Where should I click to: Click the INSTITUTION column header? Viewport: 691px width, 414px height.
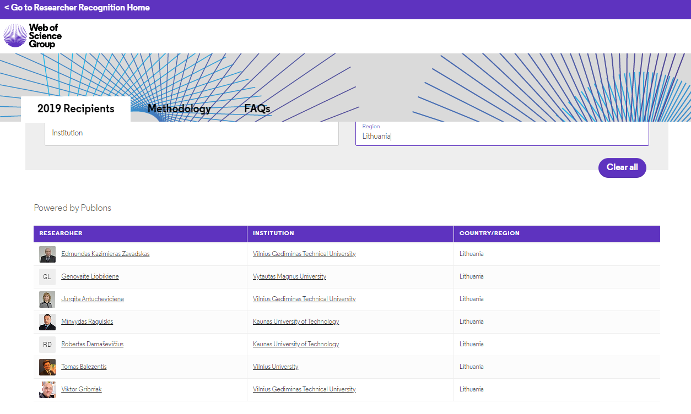tap(350, 233)
